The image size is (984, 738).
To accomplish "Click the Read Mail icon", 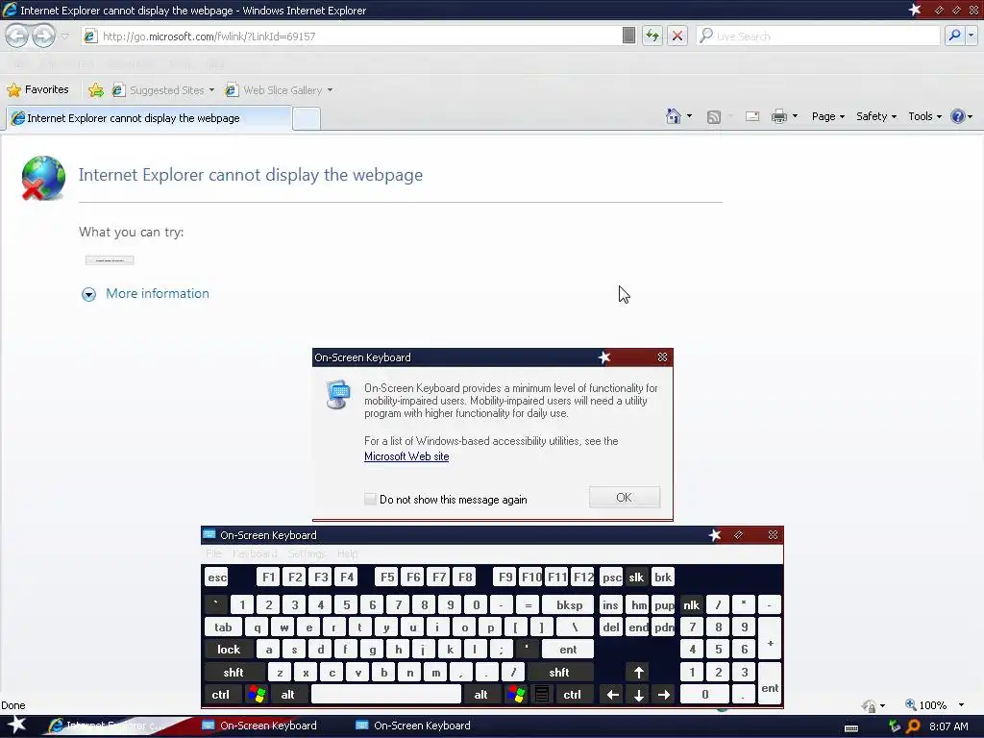I will (x=751, y=116).
